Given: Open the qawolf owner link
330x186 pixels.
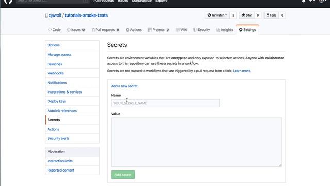Looking at the screenshot, I should tap(55, 16).
